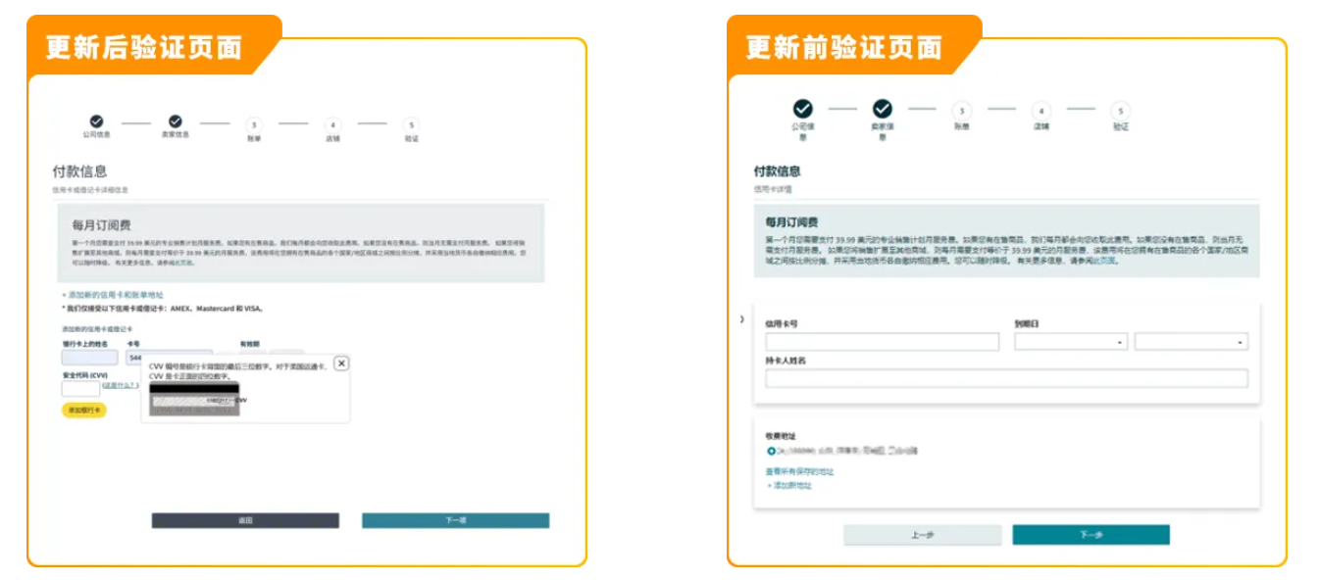Click company info step checkmark in right page
The image size is (1319, 580).
802,109
